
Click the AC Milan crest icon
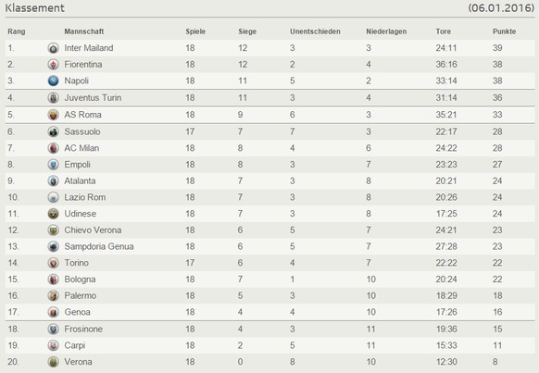[54, 148]
